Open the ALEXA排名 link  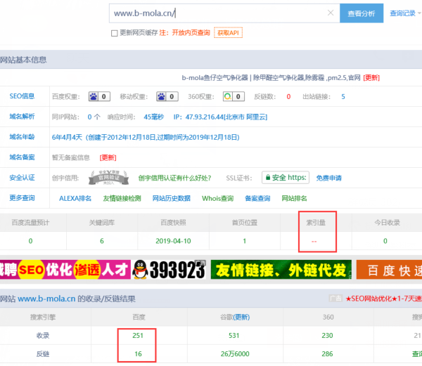coord(75,198)
